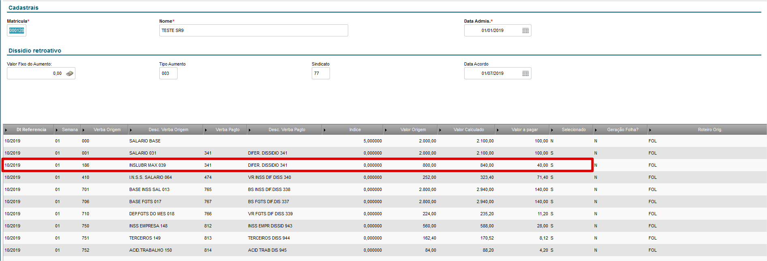
Task: Click BS INSS DIF.DISS 338 cell
Action: [x=269, y=189]
